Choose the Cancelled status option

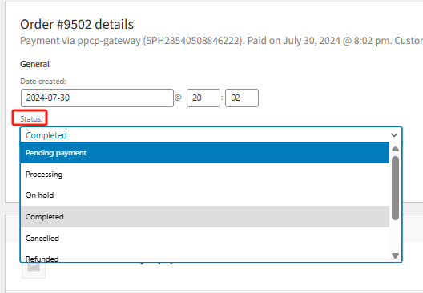tap(205, 239)
